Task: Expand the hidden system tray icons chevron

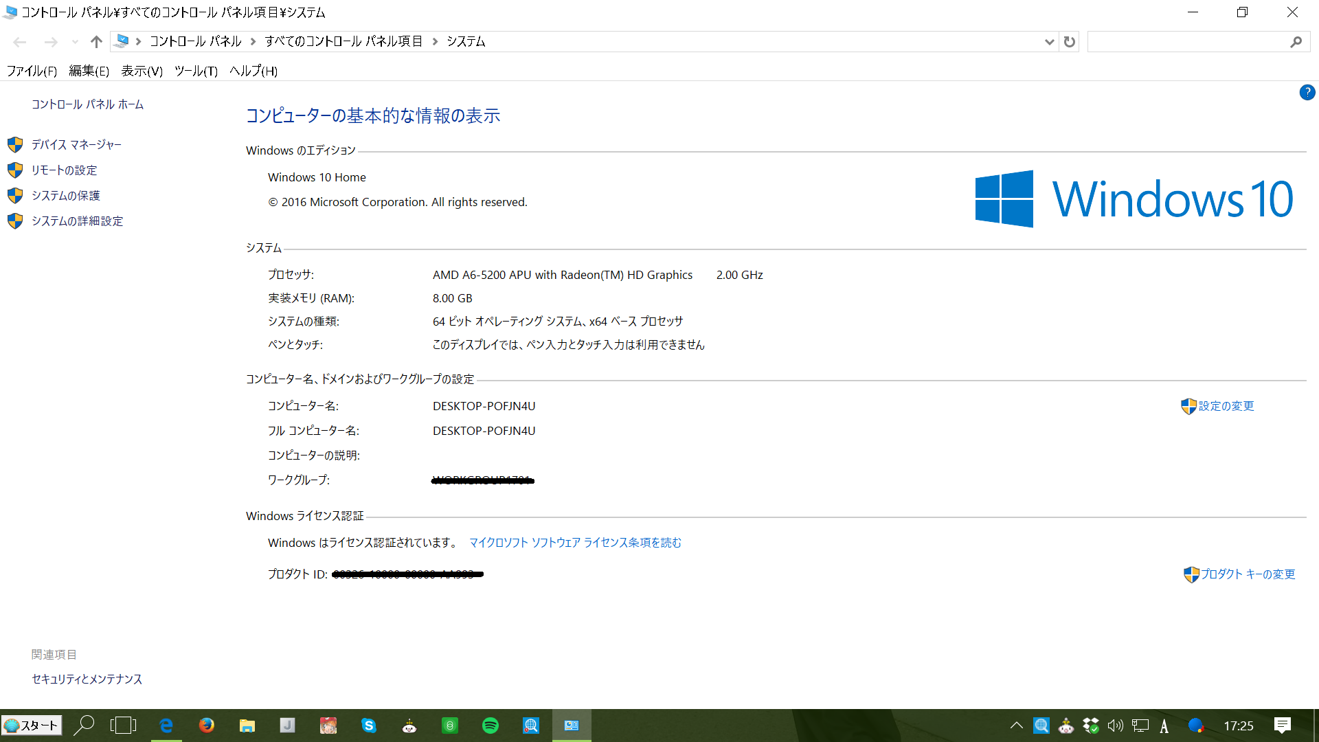Action: [x=1016, y=726]
